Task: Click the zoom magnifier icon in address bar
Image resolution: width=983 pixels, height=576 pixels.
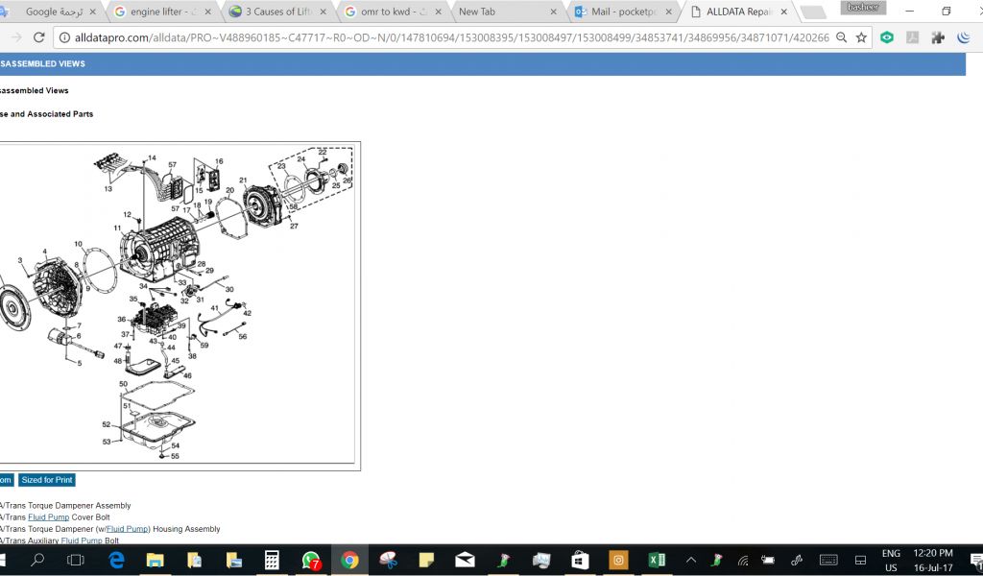Action: (841, 37)
